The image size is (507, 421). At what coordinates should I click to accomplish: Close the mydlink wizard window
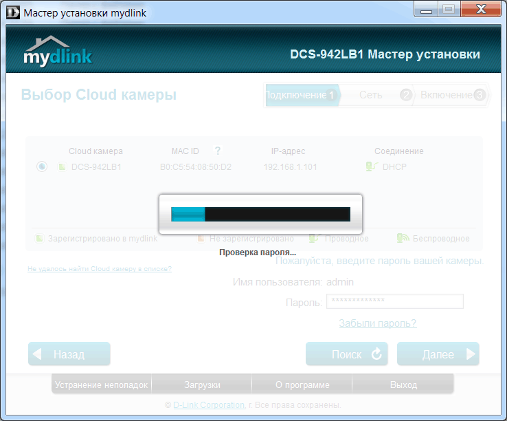tap(481, 10)
